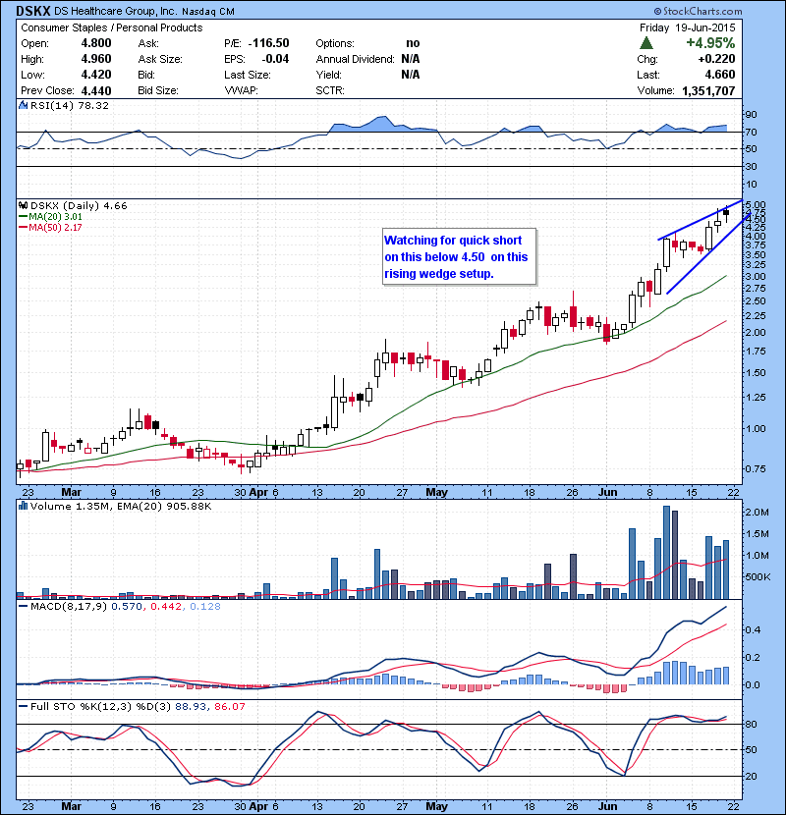Click the MA(20) 3.01 legend text
Image resolution: width=786 pixels, height=815 pixels.
click(x=56, y=217)
